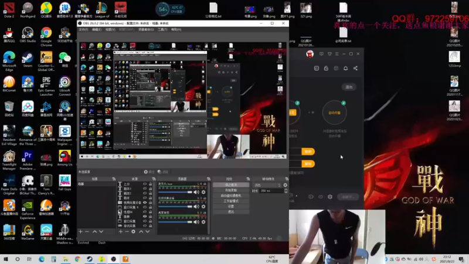Select the 场景 item in Scenes list
Image resolution: width=469 pixels, height=264 pixels.
click(96, 184)
